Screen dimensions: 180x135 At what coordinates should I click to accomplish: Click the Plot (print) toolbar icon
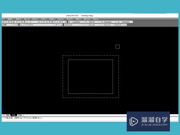coord(4,22)
